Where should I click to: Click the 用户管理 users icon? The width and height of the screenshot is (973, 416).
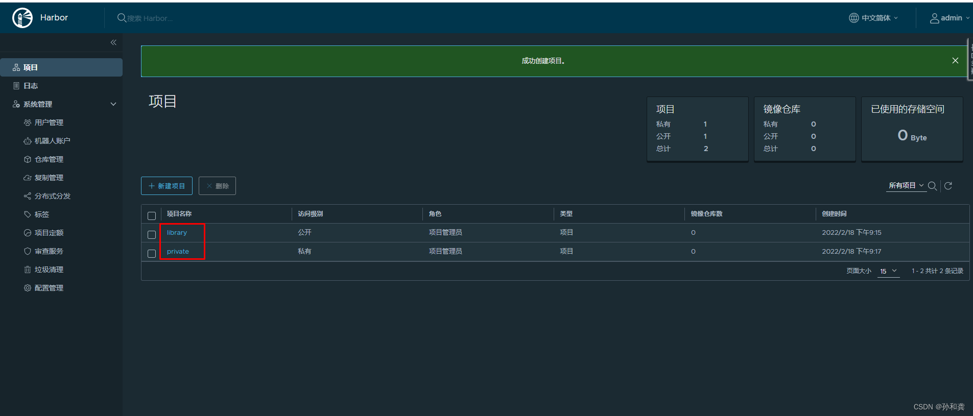click(28, 123)
